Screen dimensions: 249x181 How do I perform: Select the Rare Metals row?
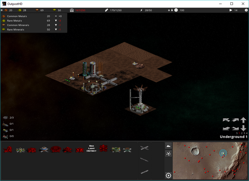tap(34, 21)
